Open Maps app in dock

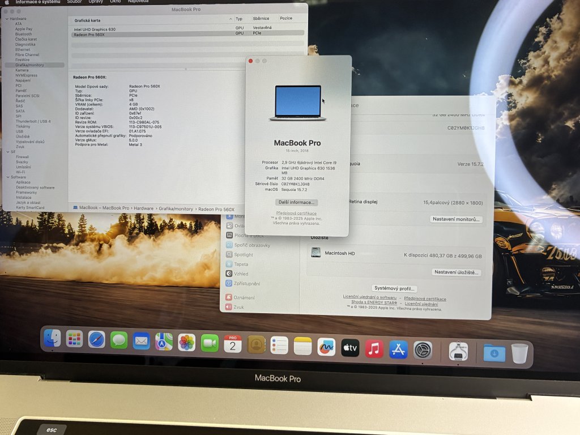coord(164,342)
